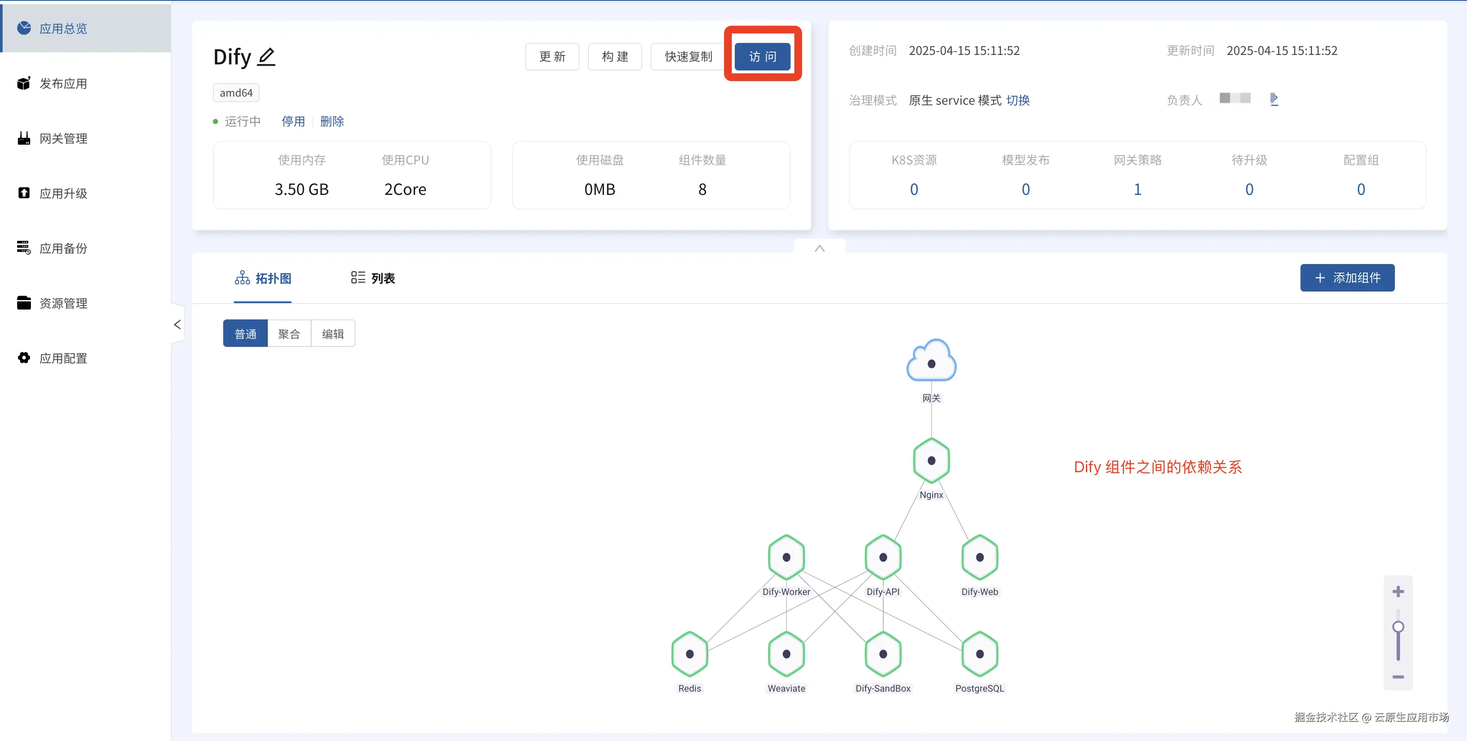Viewport: 1467px width, 741px height.
Task: Select the PostgreSQL component node
Action: tap(979, 654)
